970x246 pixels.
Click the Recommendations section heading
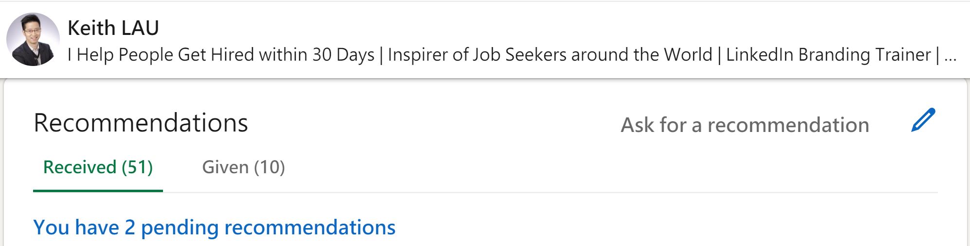click(x=141, y=123)
